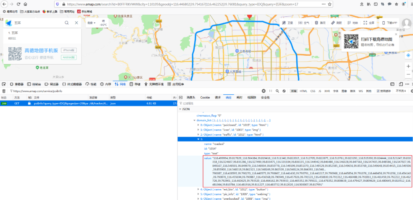Image resolution: width=413 pixels, height=200 pixels.
Task: Open the 无障碍环境 (Accessibility) devtools tab
Action: pos(154,84)
